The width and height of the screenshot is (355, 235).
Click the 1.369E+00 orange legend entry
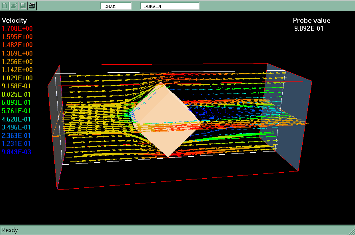[x=18, y=53]
